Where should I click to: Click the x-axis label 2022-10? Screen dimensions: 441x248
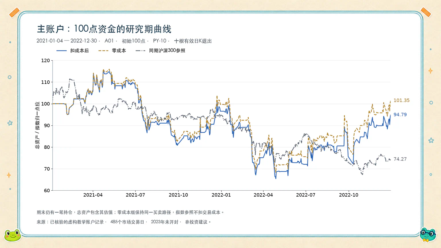point(349,195)
